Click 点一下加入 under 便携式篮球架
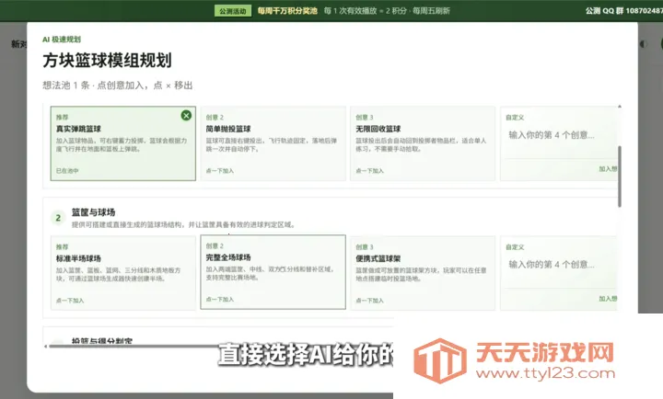 [369, 301]
